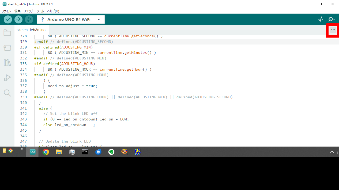Show hidden icons in system tray

tap(332, 152)
